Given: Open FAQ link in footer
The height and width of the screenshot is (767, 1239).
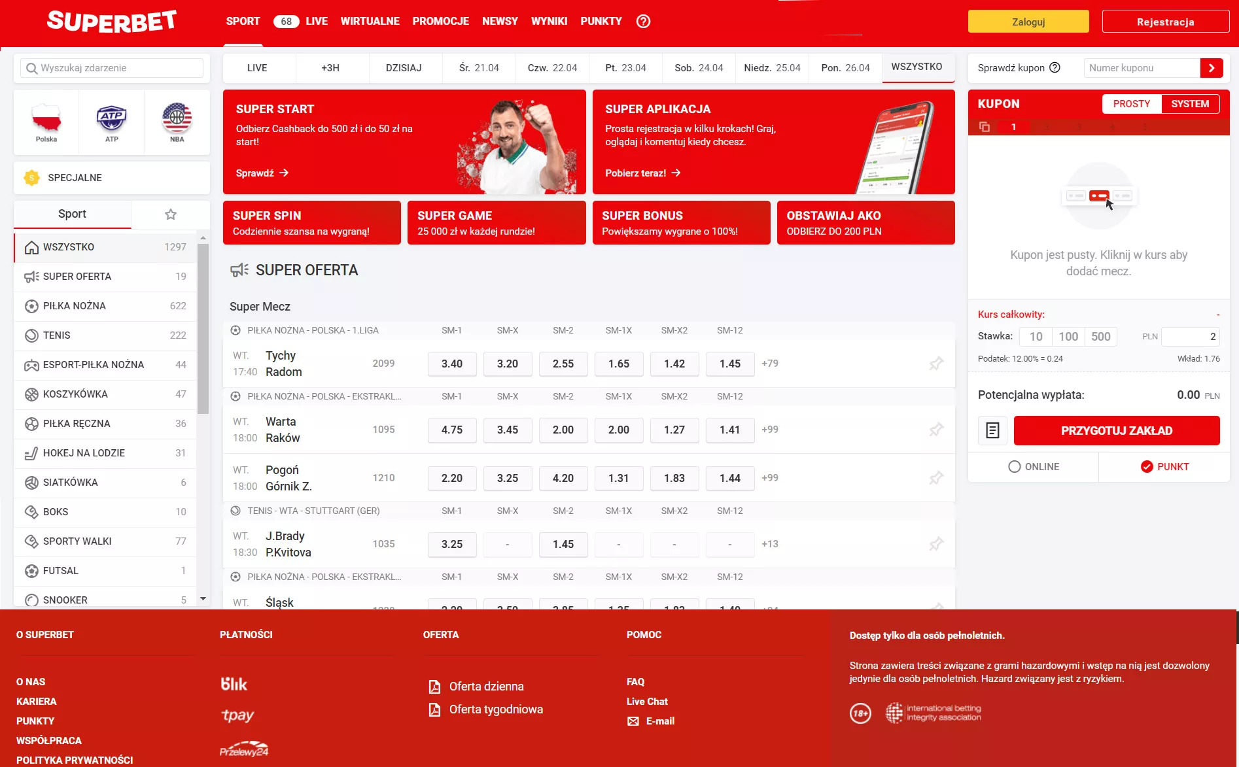Looking at the screenshot, I should tap(635, 682).
